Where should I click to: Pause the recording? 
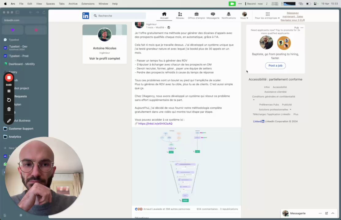tap(9, 91)
